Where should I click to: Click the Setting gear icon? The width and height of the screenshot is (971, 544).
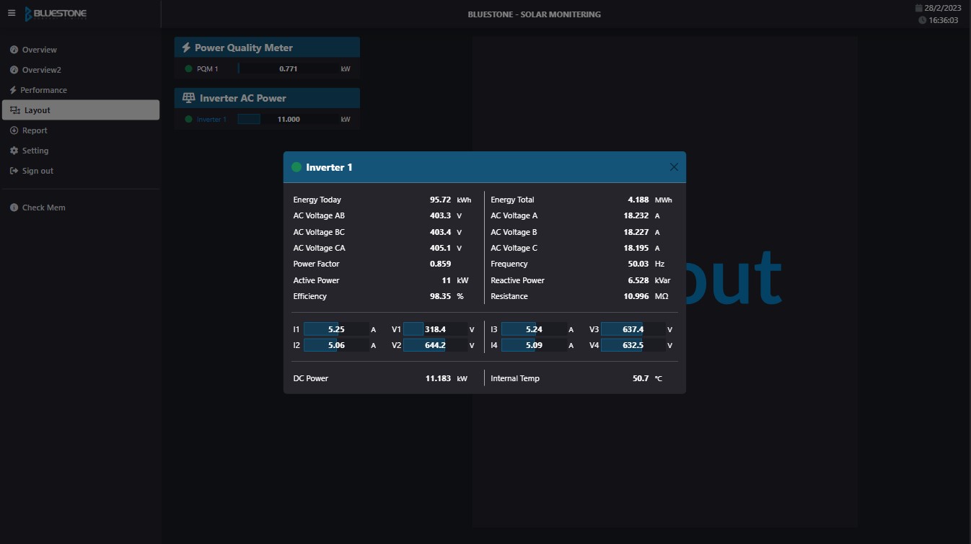coord(14,151)
